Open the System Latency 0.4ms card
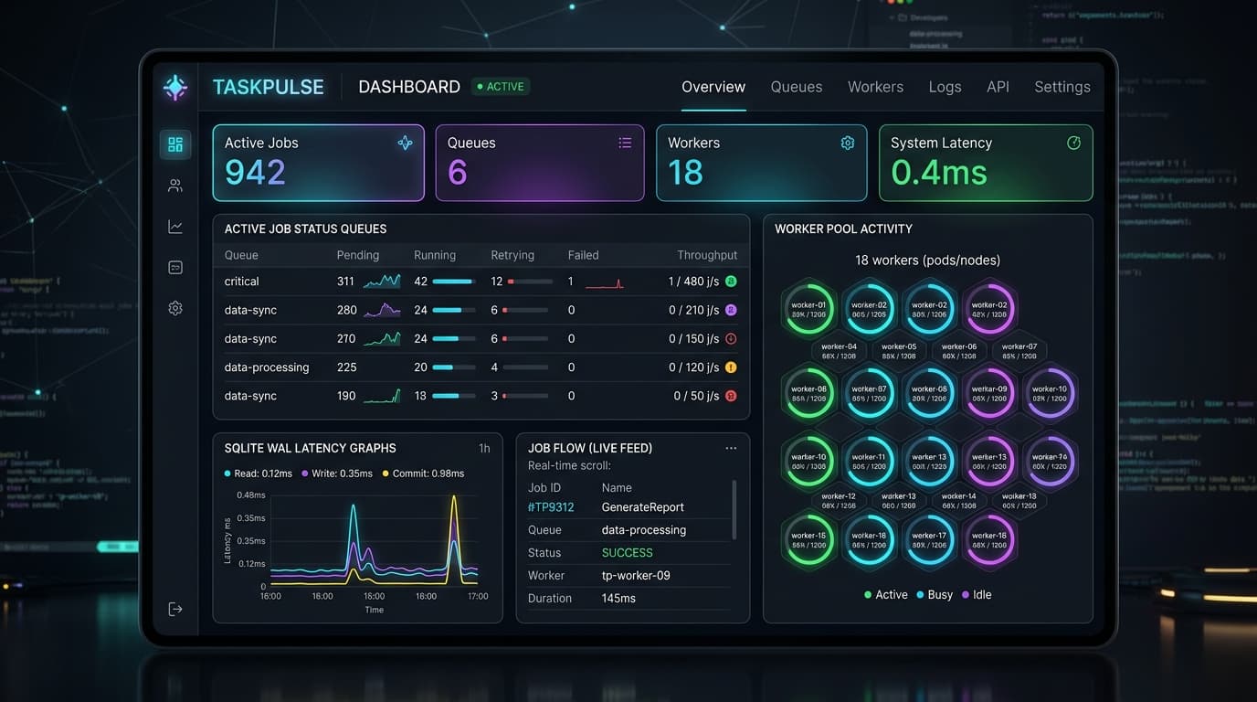The width and height of the screenshot is (1257, 702). (x=986, y=163)
